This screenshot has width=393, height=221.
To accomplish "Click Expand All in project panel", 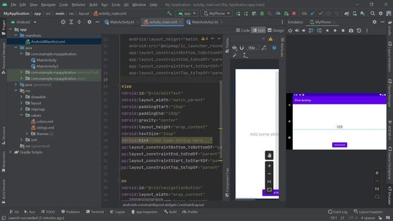I will pos(71,22).
